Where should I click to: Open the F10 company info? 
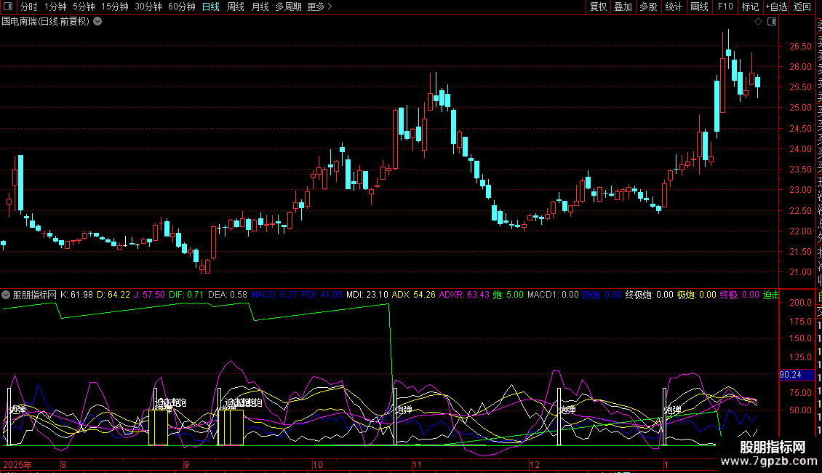[725, 7]
